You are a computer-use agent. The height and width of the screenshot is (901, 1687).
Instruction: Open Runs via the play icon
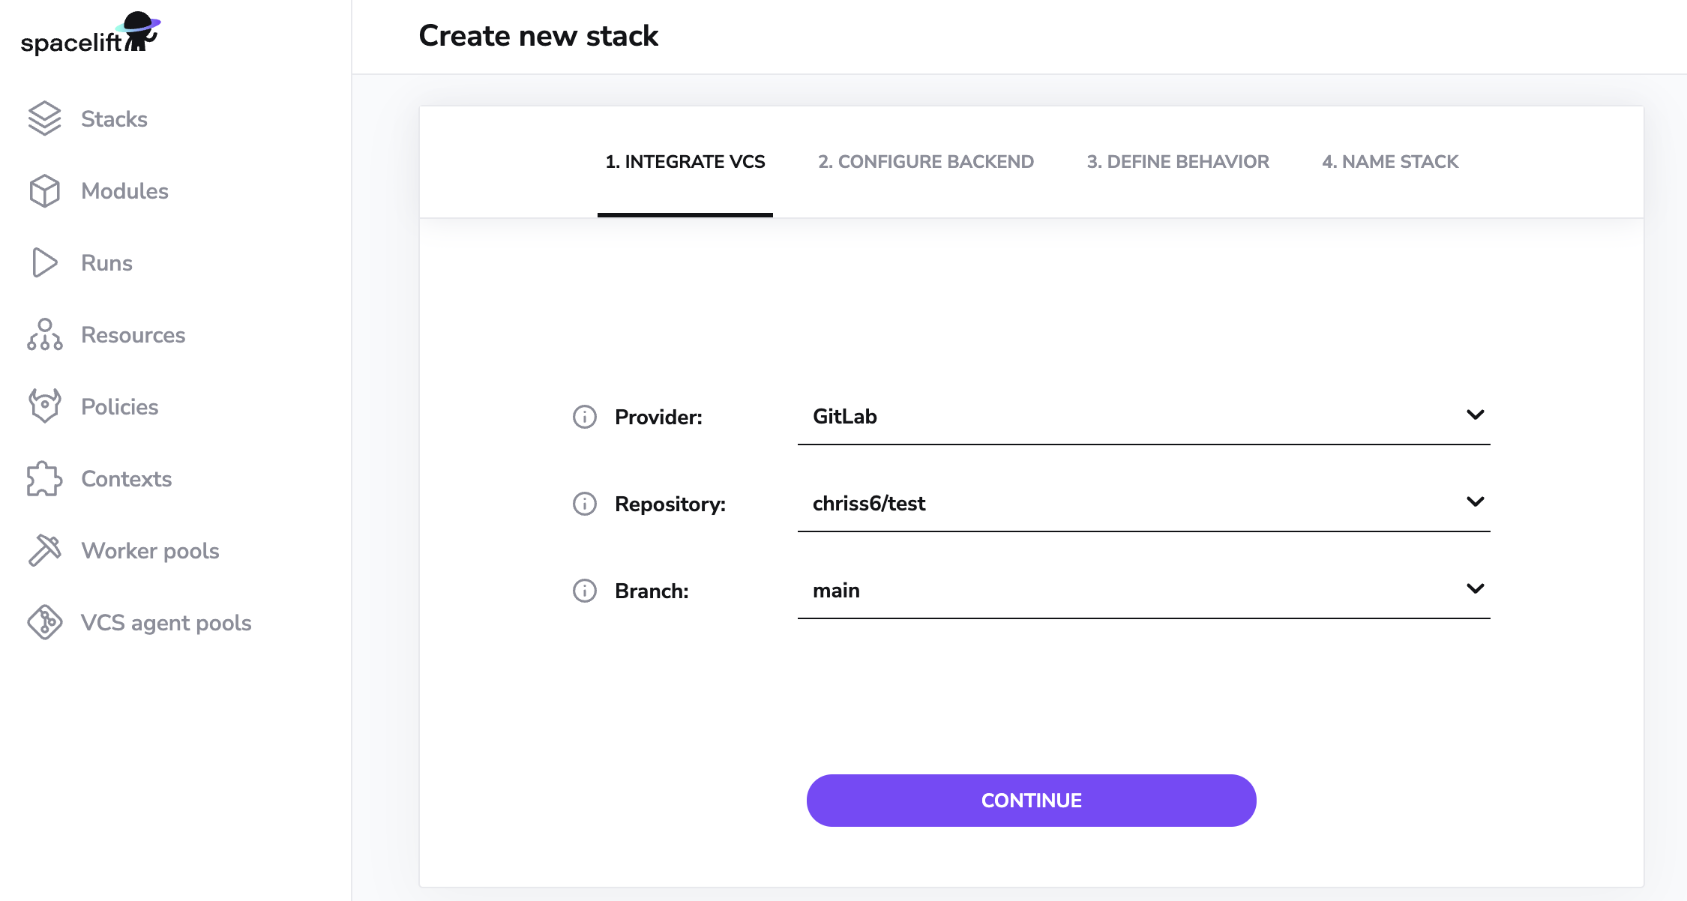(44, 262)
